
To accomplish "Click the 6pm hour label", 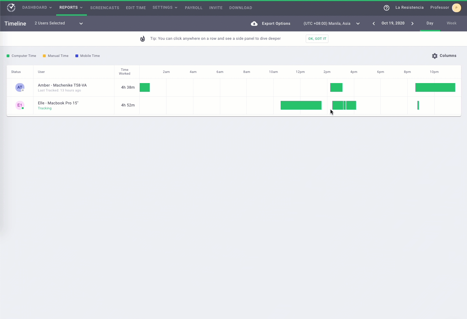I will (x=380, y=72).
